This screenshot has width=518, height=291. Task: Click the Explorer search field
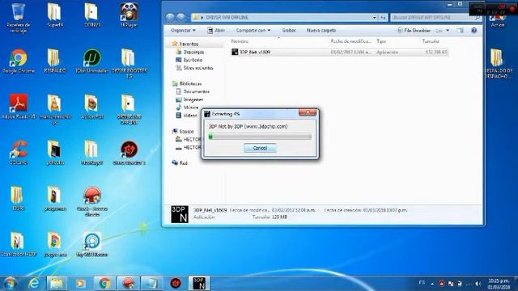click(435, 18)
